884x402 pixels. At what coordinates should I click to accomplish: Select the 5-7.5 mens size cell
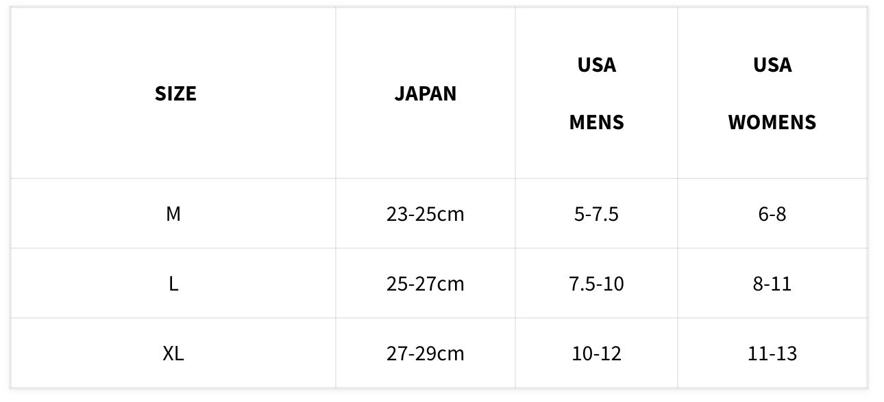coord(596,214)
